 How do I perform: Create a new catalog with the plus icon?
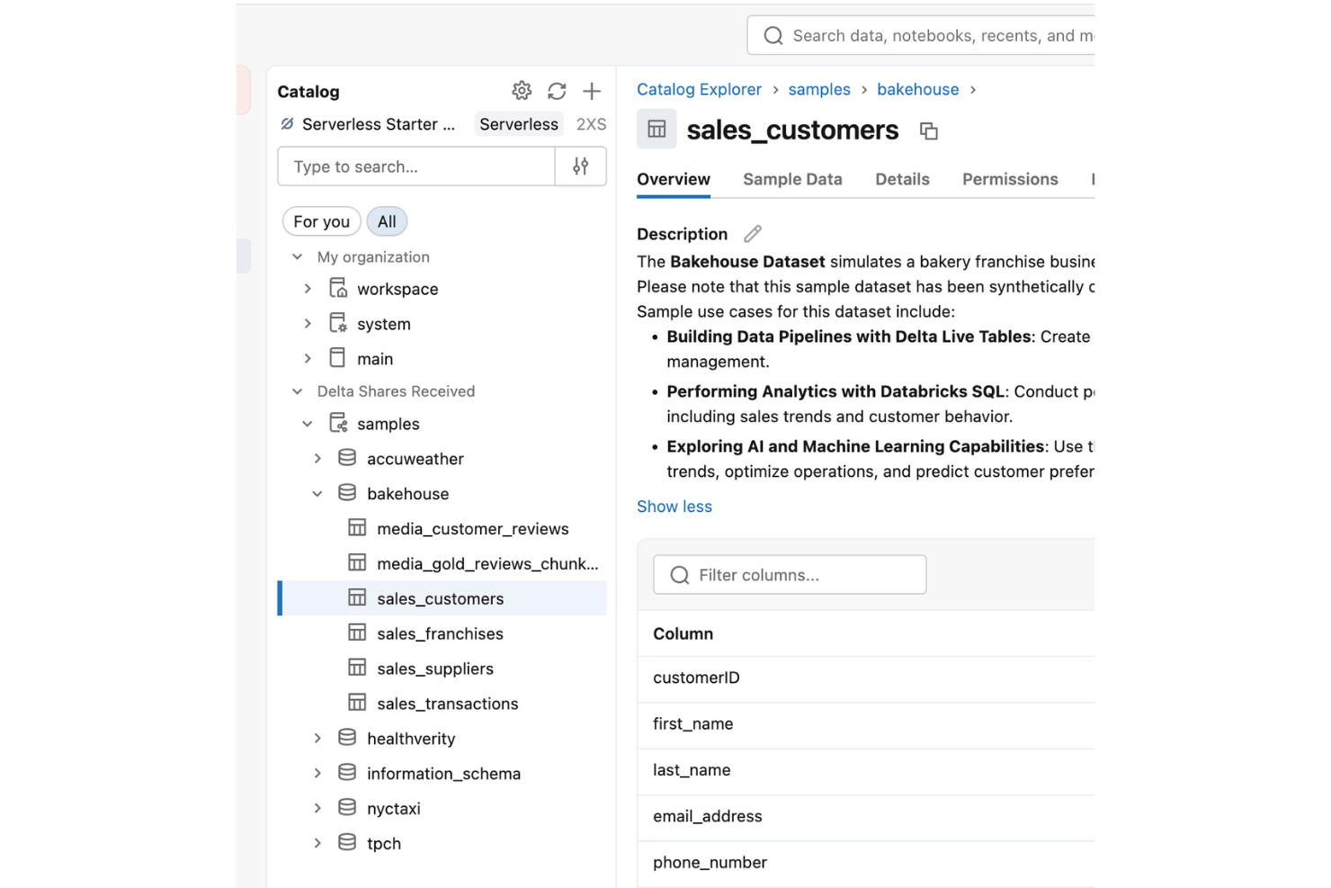tap(592, 91)
